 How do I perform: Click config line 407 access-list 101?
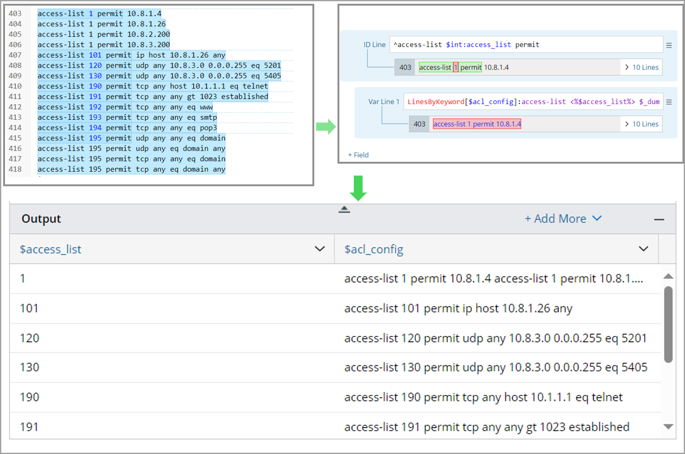132,55
